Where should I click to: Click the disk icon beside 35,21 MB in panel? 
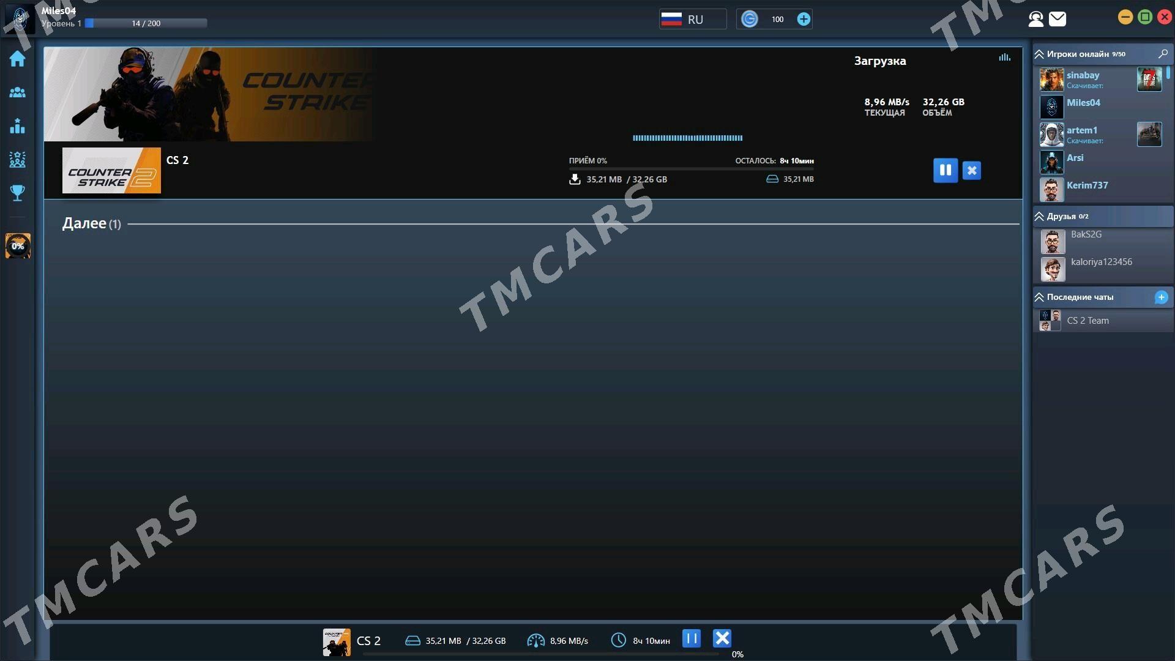click(772, 179)
